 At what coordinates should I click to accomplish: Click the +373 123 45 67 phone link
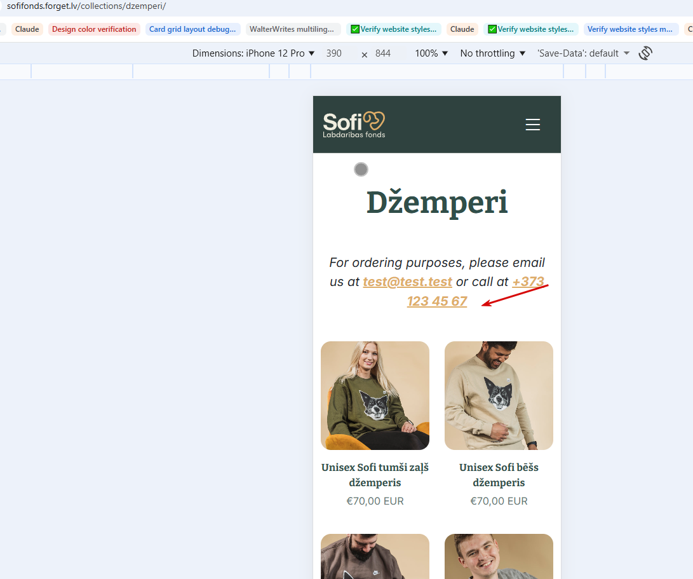[x=437, y=301]
